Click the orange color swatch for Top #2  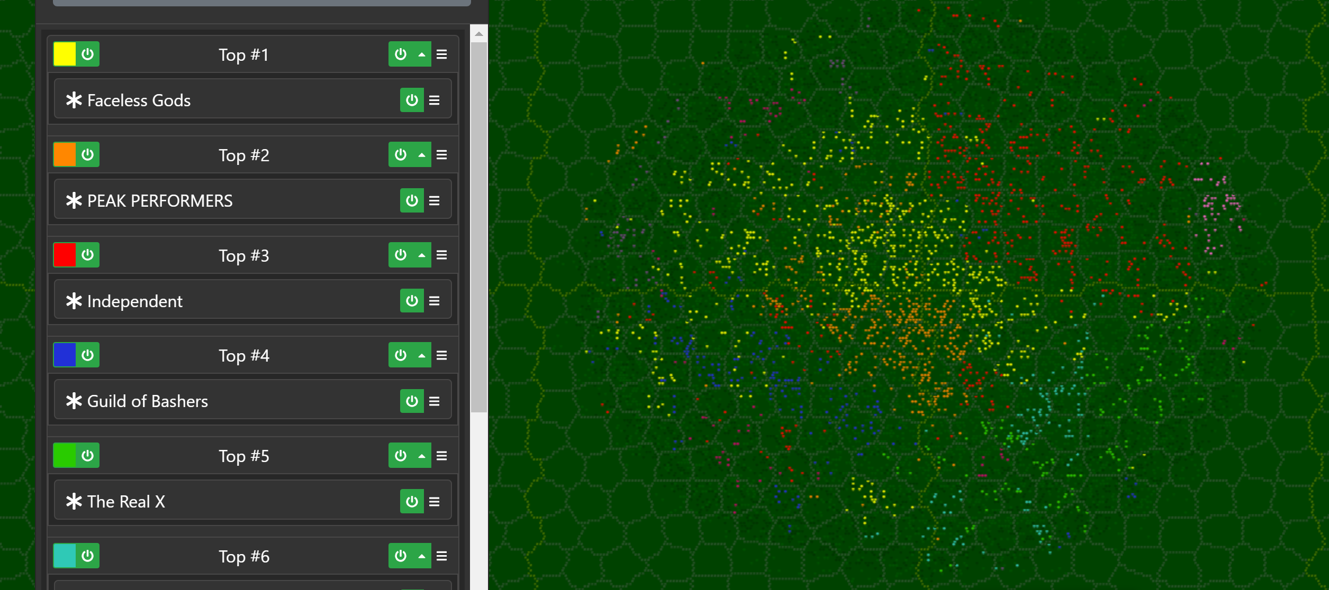[x=65, y=154]
